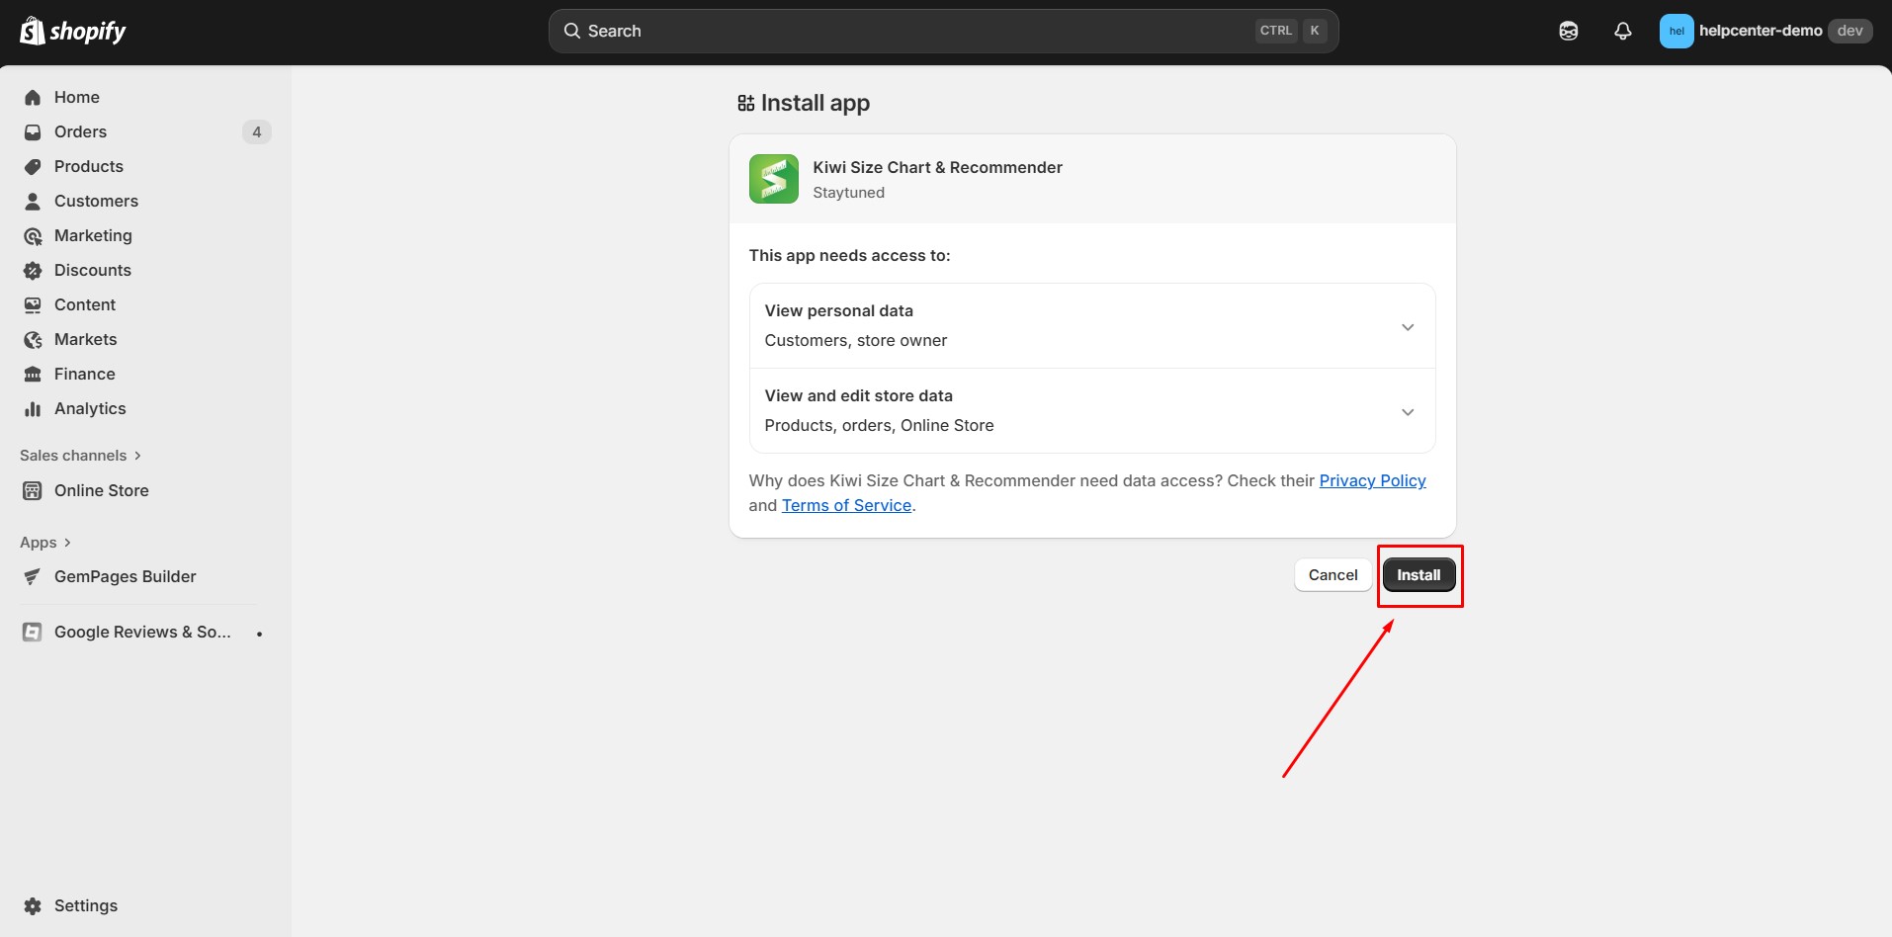Open the Home section in the sidebar

click(77, 97)
